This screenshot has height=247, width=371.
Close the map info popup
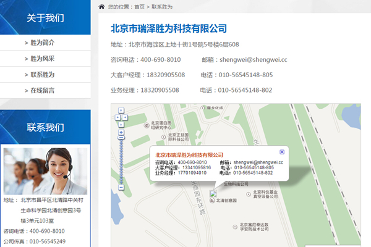tap(282, 152)
